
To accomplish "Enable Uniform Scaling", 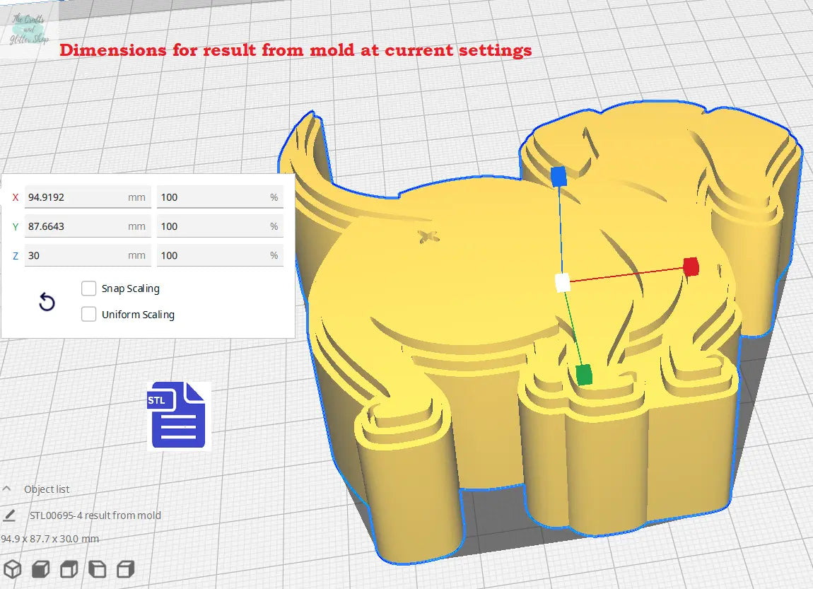I will tap(89, 314).
